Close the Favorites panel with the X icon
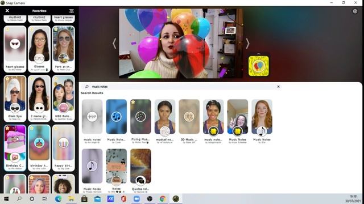The image size is (364, 204). pos(7,11)
